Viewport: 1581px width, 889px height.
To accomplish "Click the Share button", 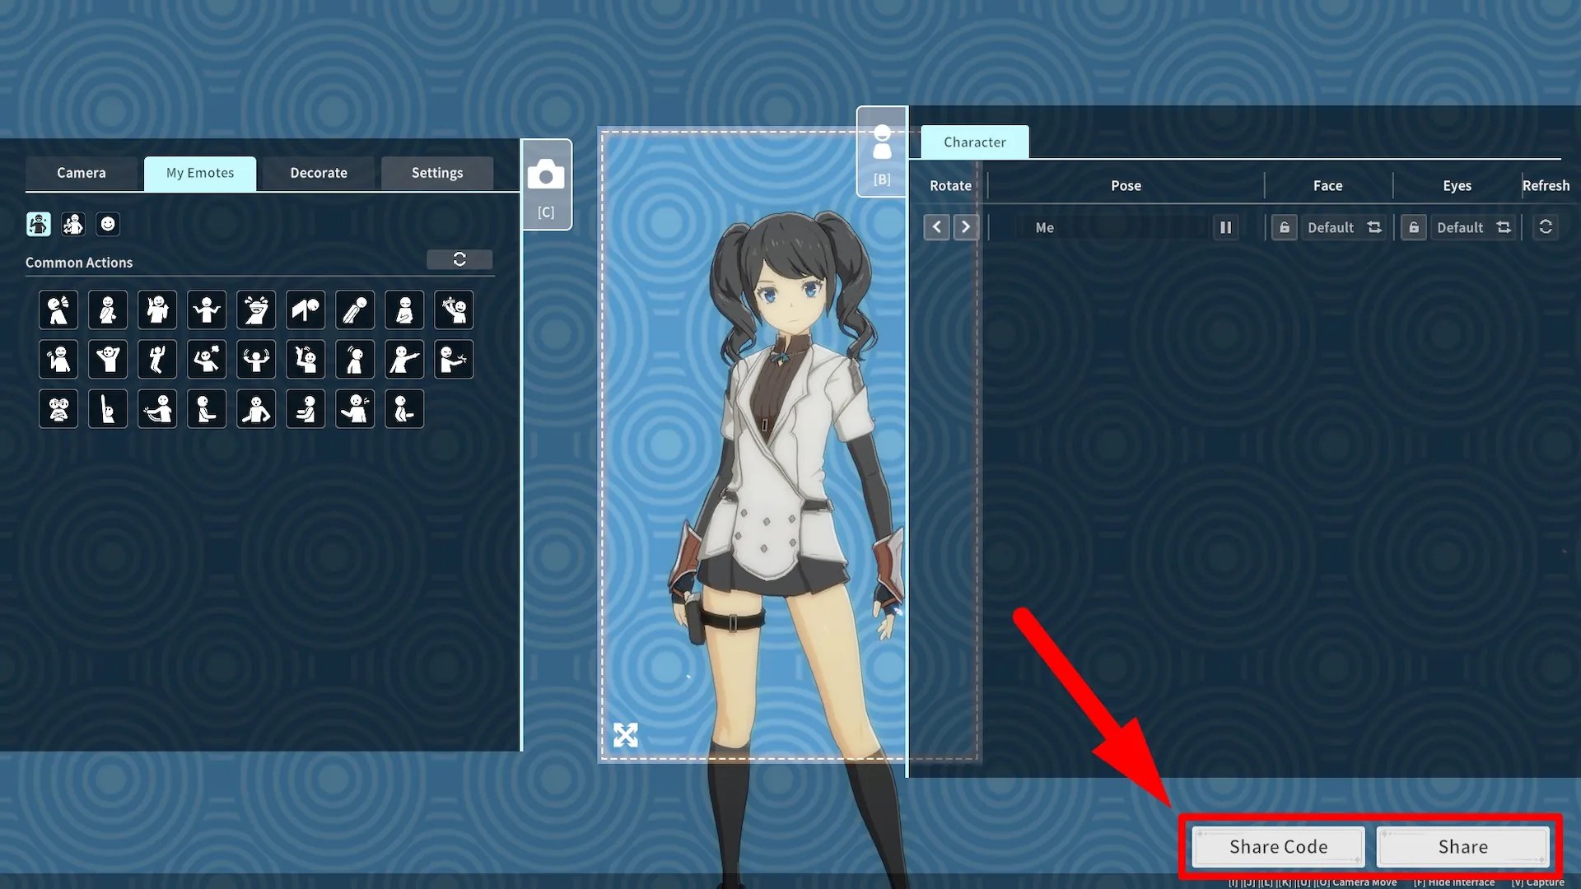I will point(1462,846).
